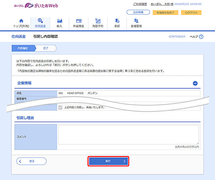Open the 承認 approval menu icon
This screenshot has height=180, width=215.
117,21
